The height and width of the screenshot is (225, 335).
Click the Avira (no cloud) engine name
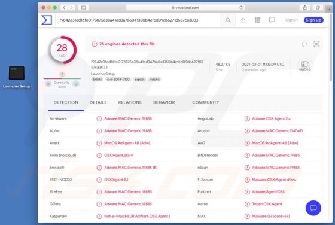[63, 155]
